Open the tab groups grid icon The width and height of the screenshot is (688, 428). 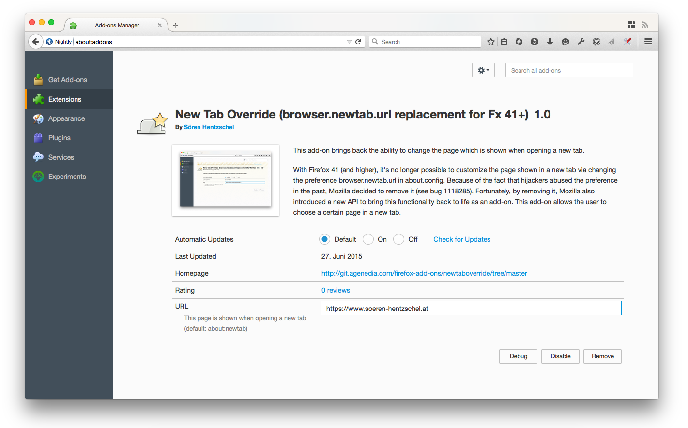coord(631,25)
